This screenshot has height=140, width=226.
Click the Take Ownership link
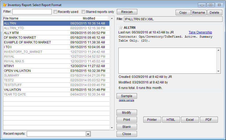(x=200, y=32)
